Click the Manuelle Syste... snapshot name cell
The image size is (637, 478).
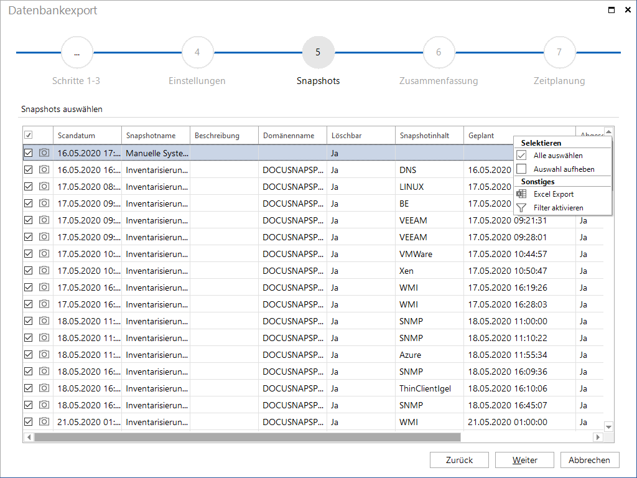coord(156,153)
